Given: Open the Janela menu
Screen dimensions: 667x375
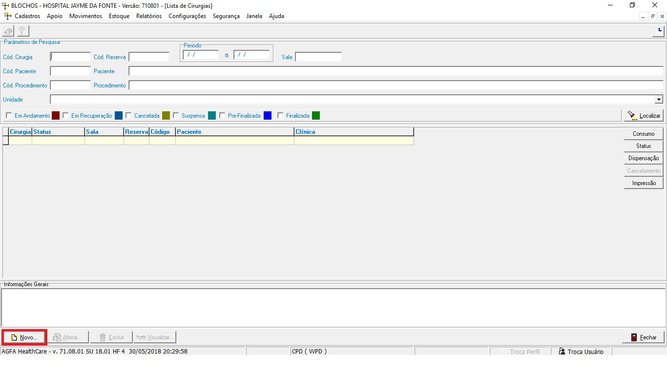Looking at the screenshot, I should pyautogui.click(x=254, y=16).
